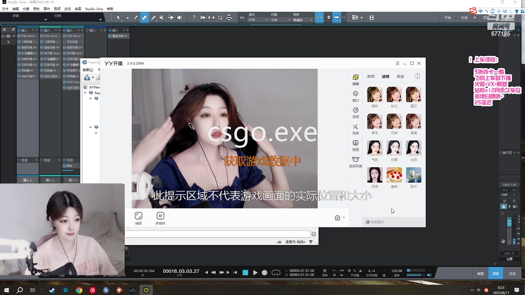Click the chat text input field
The height and width of the screenshot is (295, 525).
217,234
